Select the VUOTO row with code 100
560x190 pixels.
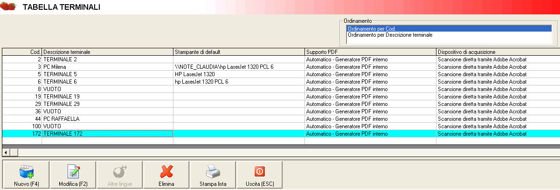tap(281, 126)
